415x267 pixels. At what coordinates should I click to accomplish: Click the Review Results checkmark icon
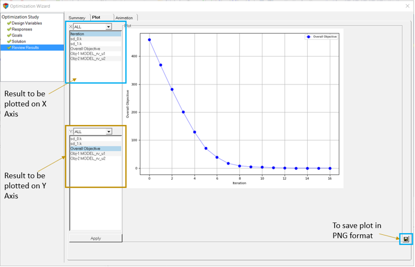pyautogui.click(x=9, y=48)
